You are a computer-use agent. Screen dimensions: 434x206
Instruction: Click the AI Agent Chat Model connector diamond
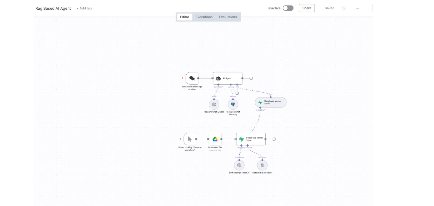point(218,85)
